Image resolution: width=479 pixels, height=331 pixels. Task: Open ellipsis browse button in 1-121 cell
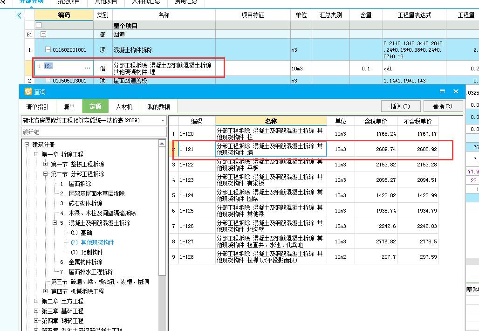tap(88, 68)
